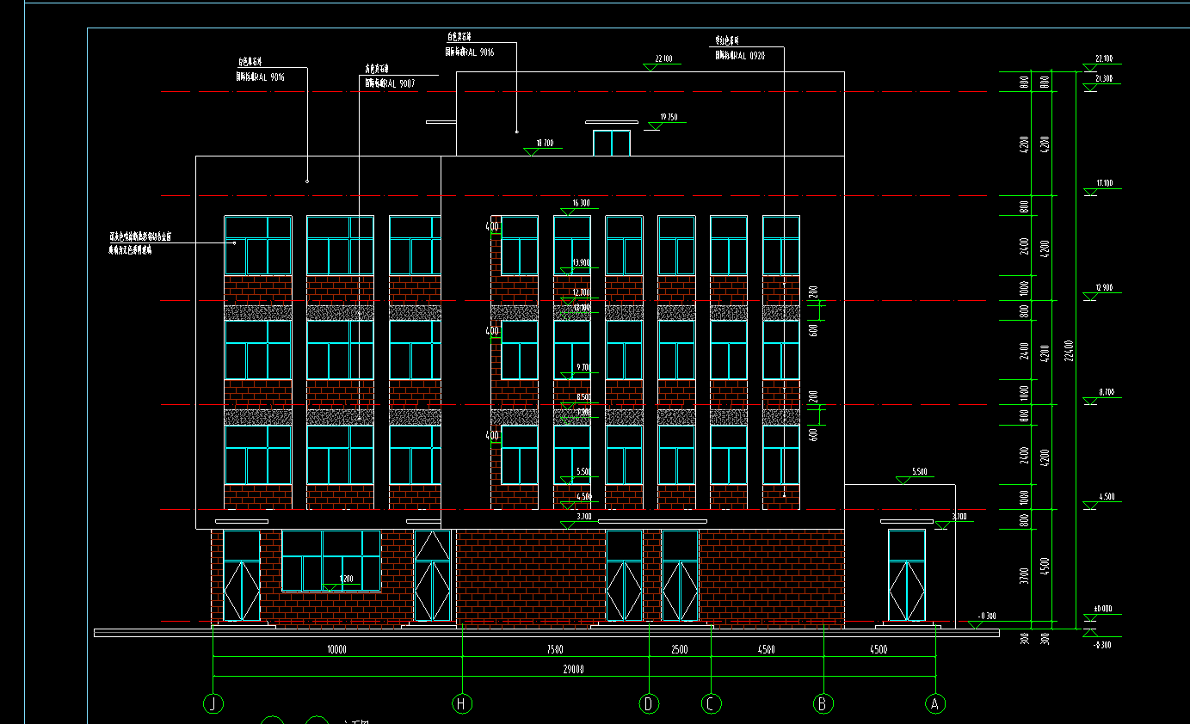Click the RAL 9007 material note
This screenshot has width=1190, height=724.
click(x=390, y=84)
